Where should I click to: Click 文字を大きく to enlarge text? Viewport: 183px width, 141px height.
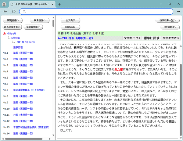[x=171, y=38]
